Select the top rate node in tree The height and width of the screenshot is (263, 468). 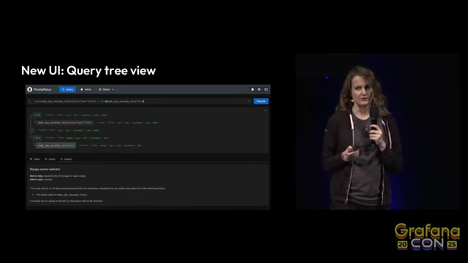pyautogui.click(x=37, y=115)
